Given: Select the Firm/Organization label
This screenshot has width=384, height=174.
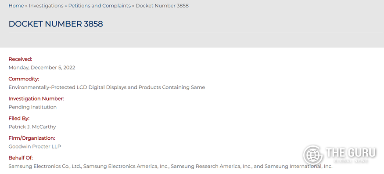Looking at the screenshot, I should [x=32, y=138].
